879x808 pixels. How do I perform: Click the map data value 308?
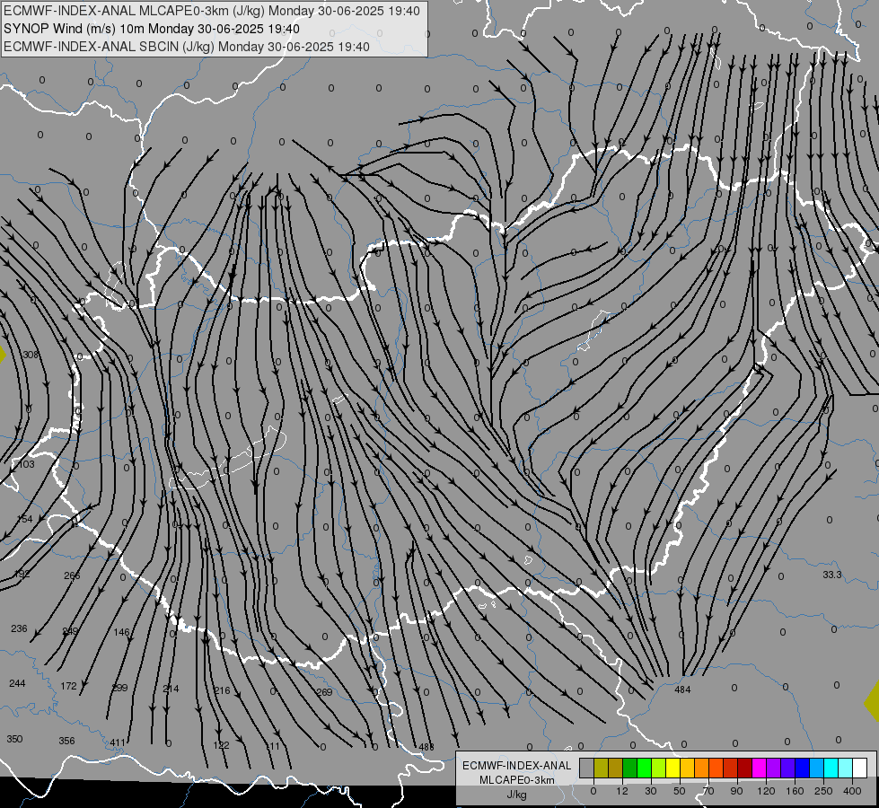coord(31,355)
